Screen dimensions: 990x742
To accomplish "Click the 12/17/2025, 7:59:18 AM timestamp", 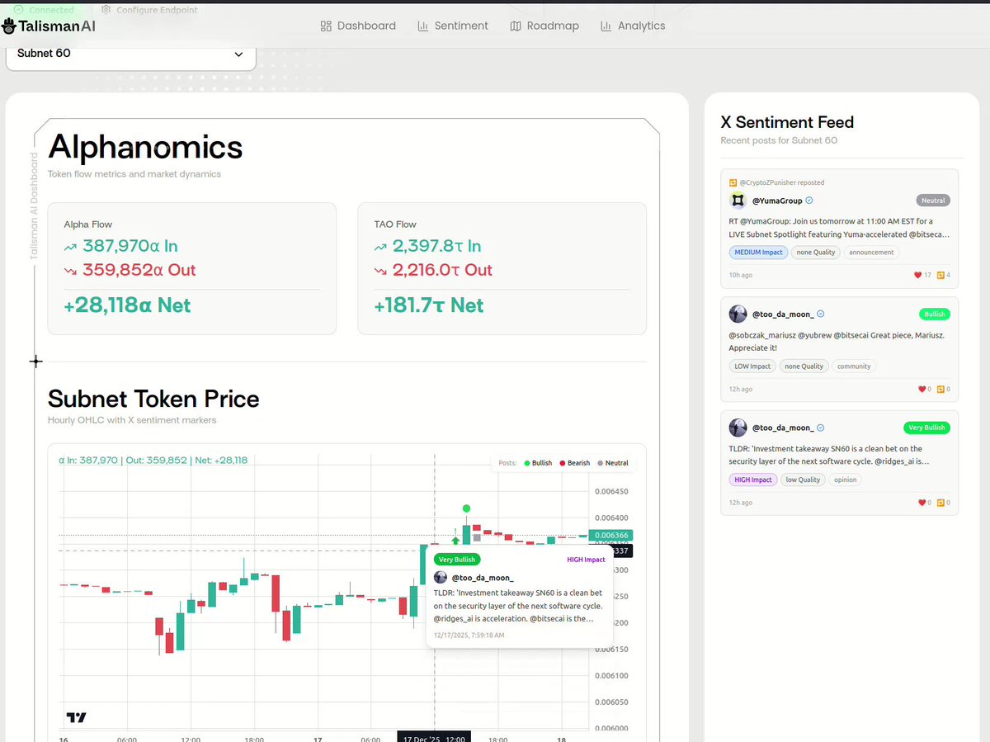I will coord(469,636).
